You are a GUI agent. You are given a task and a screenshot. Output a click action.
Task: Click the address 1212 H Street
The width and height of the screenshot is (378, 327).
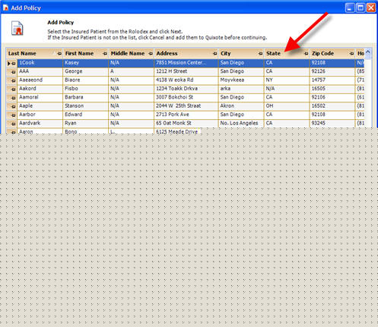pyautogui.click(x=172, y=71)
